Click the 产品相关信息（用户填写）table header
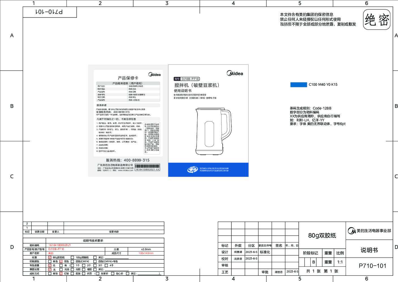 click(x=128, y=83)
